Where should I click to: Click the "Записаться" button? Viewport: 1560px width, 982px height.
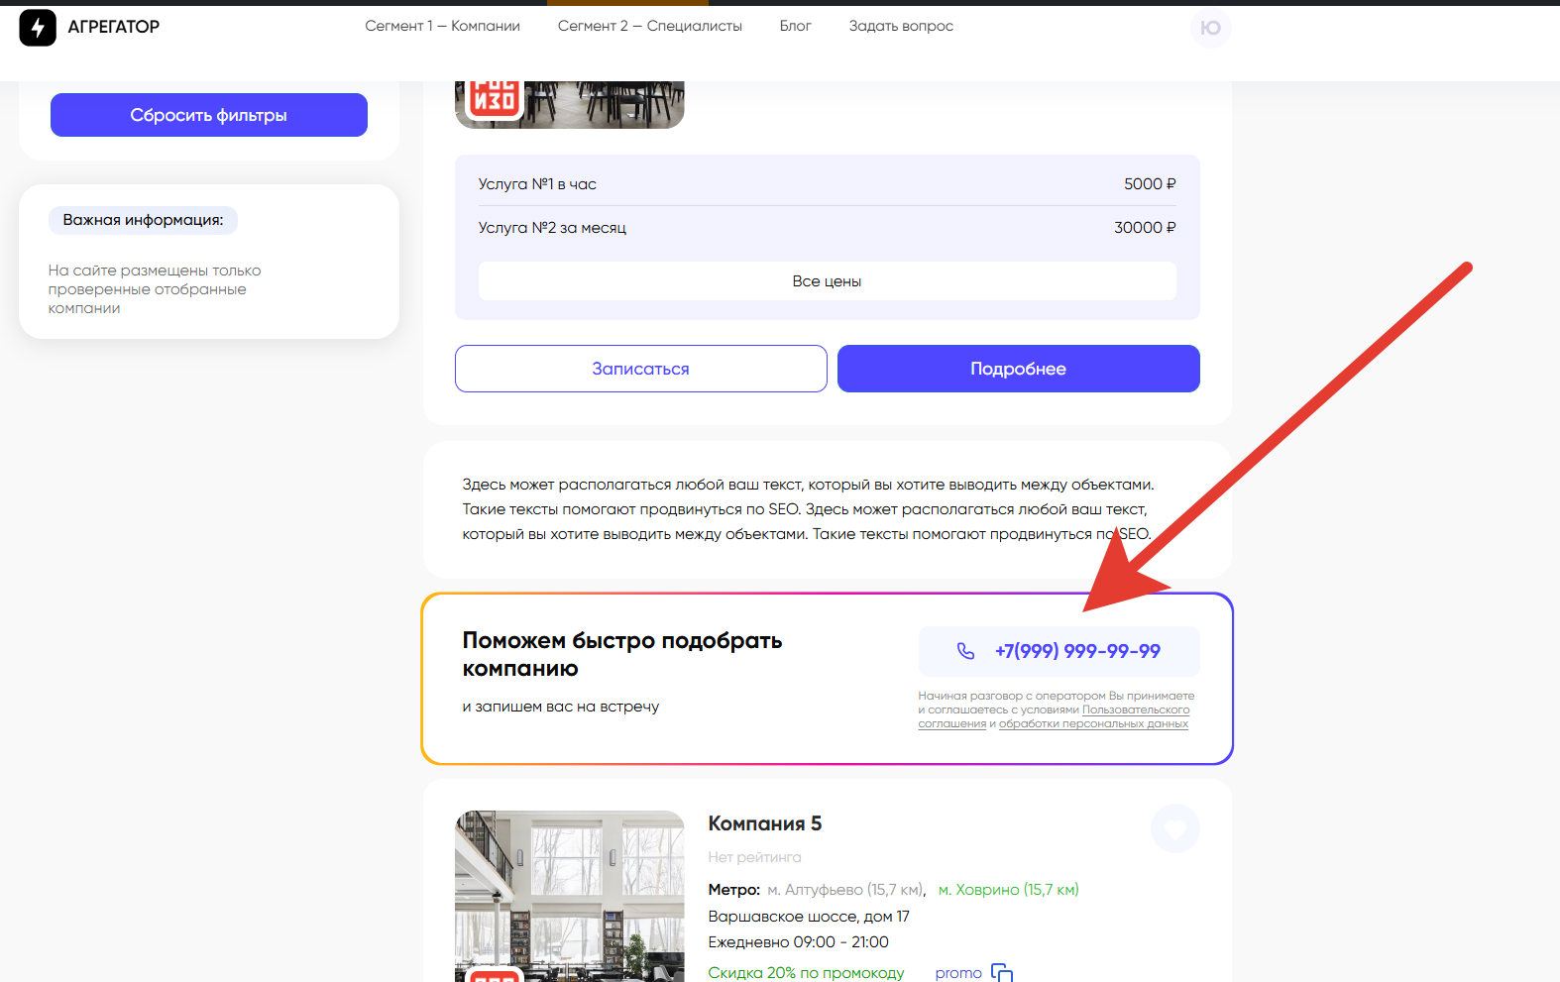[640, 369]
